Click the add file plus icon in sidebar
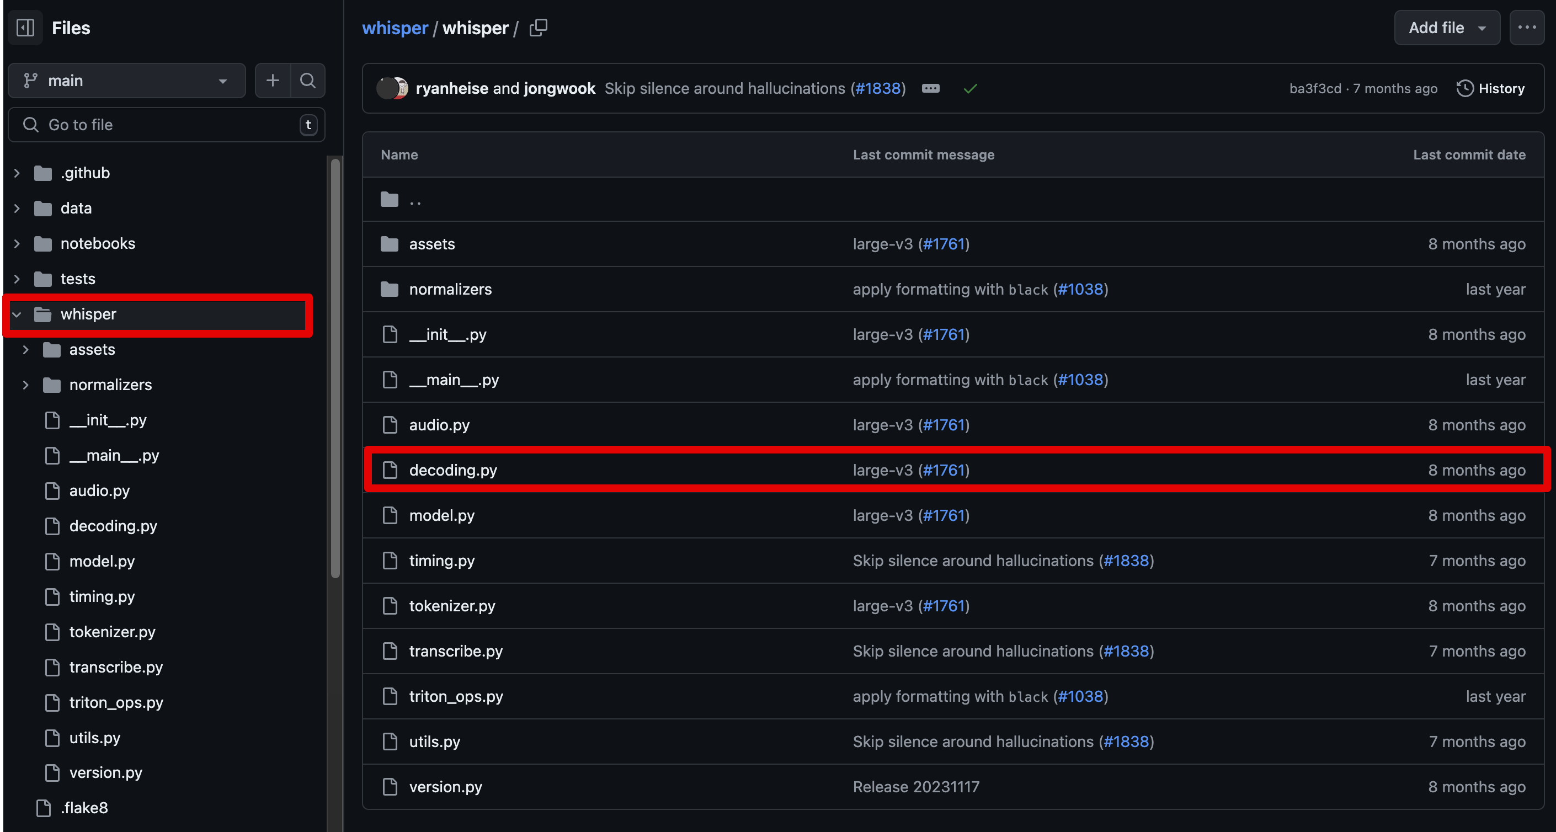 point(273,81)
